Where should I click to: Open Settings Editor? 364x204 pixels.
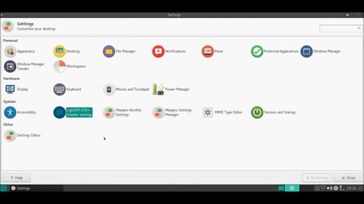pos(22,135)
